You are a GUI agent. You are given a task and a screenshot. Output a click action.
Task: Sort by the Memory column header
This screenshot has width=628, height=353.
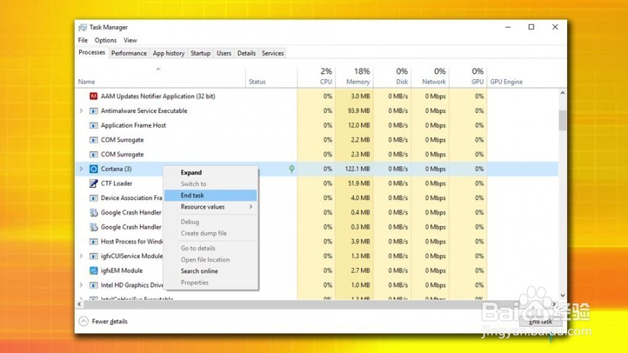[355, 77]
